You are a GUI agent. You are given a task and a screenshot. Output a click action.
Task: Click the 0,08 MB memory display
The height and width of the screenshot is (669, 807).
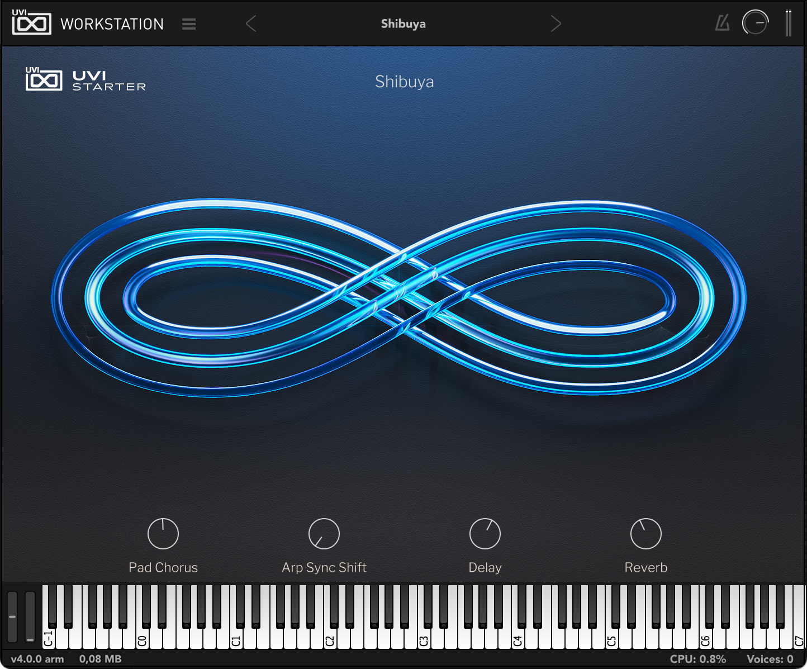(101, 659)
